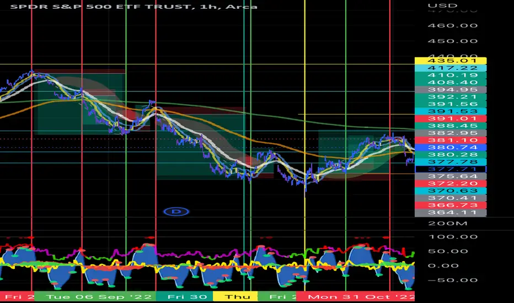
Task: Select the gray 375.64 price label
Action: (451, 176)
